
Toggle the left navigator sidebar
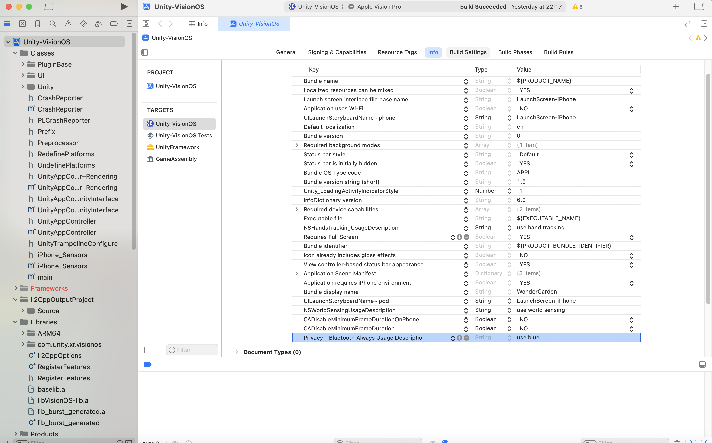click(48, 6)
